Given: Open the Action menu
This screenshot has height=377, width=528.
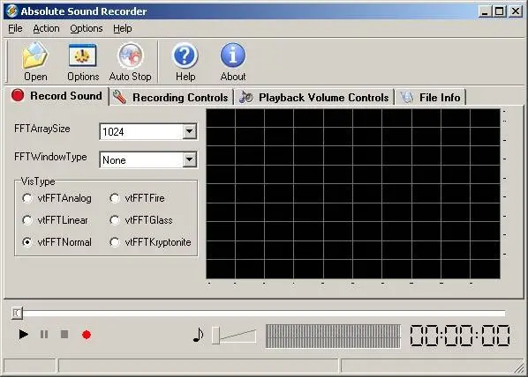Looking at the screenshot, I should pos(46,28).
